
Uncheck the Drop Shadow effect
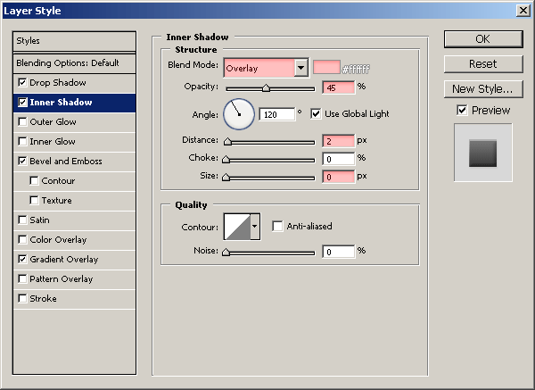pos(22,83)
